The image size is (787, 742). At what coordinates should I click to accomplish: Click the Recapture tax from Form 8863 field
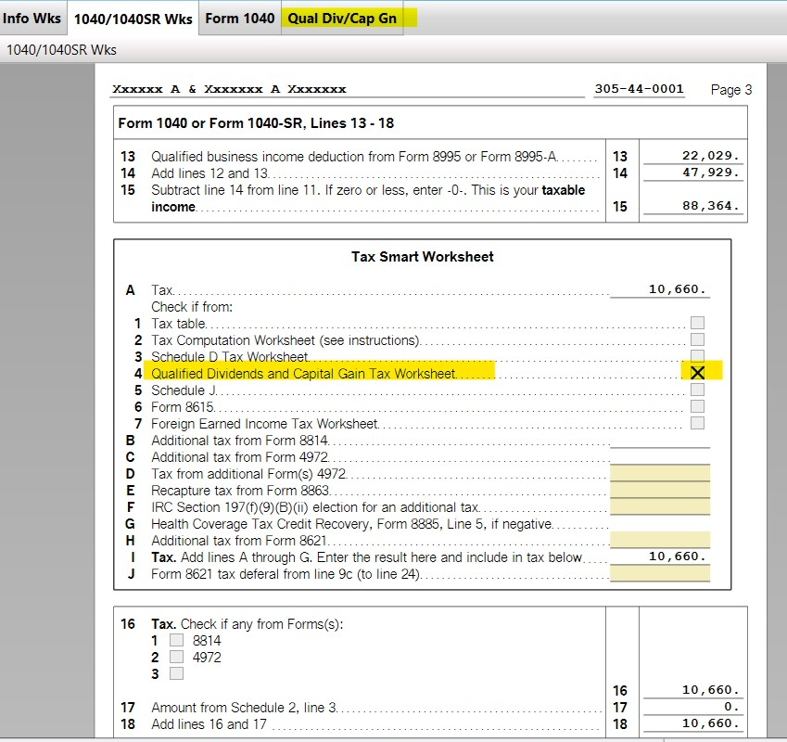pos(660,490)
